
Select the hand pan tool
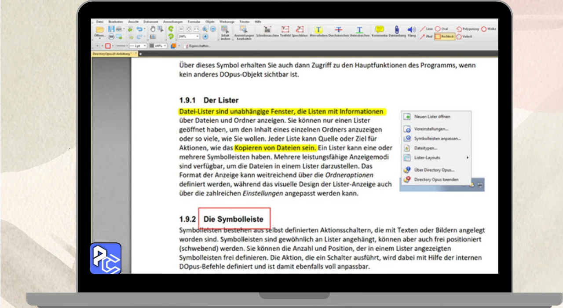[x=153, y=29]
